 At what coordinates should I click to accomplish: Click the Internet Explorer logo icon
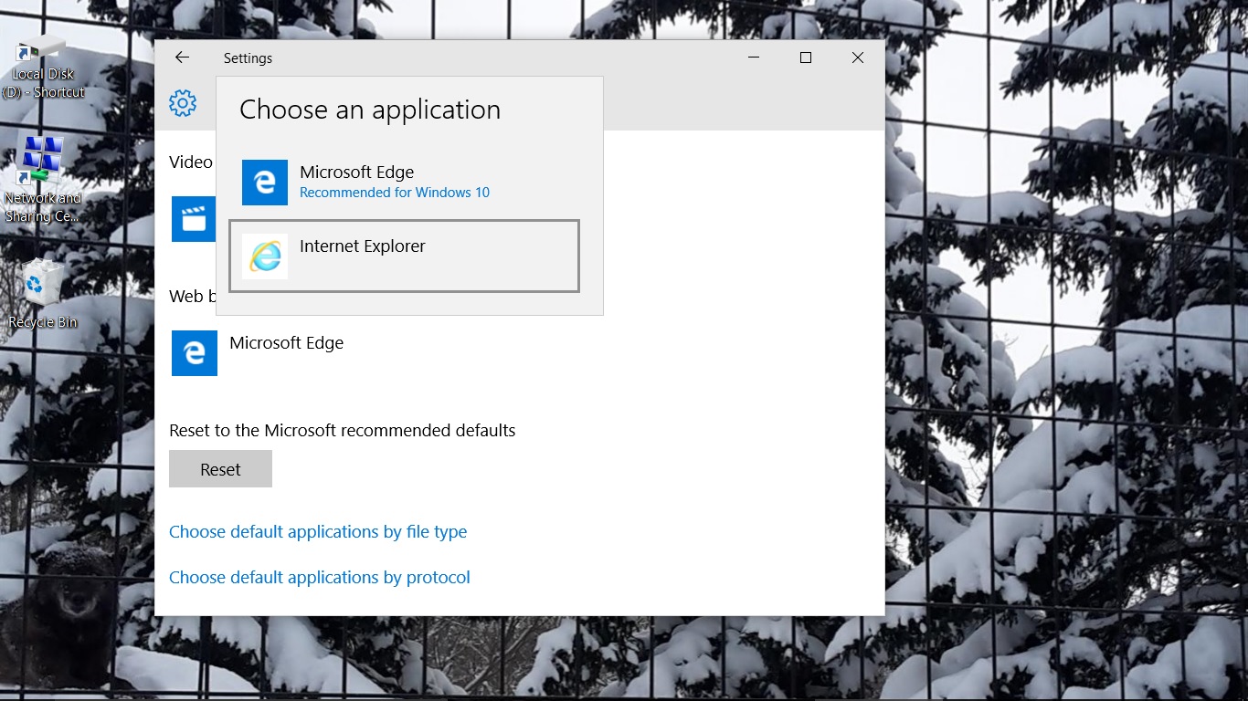tap(265, 256)
